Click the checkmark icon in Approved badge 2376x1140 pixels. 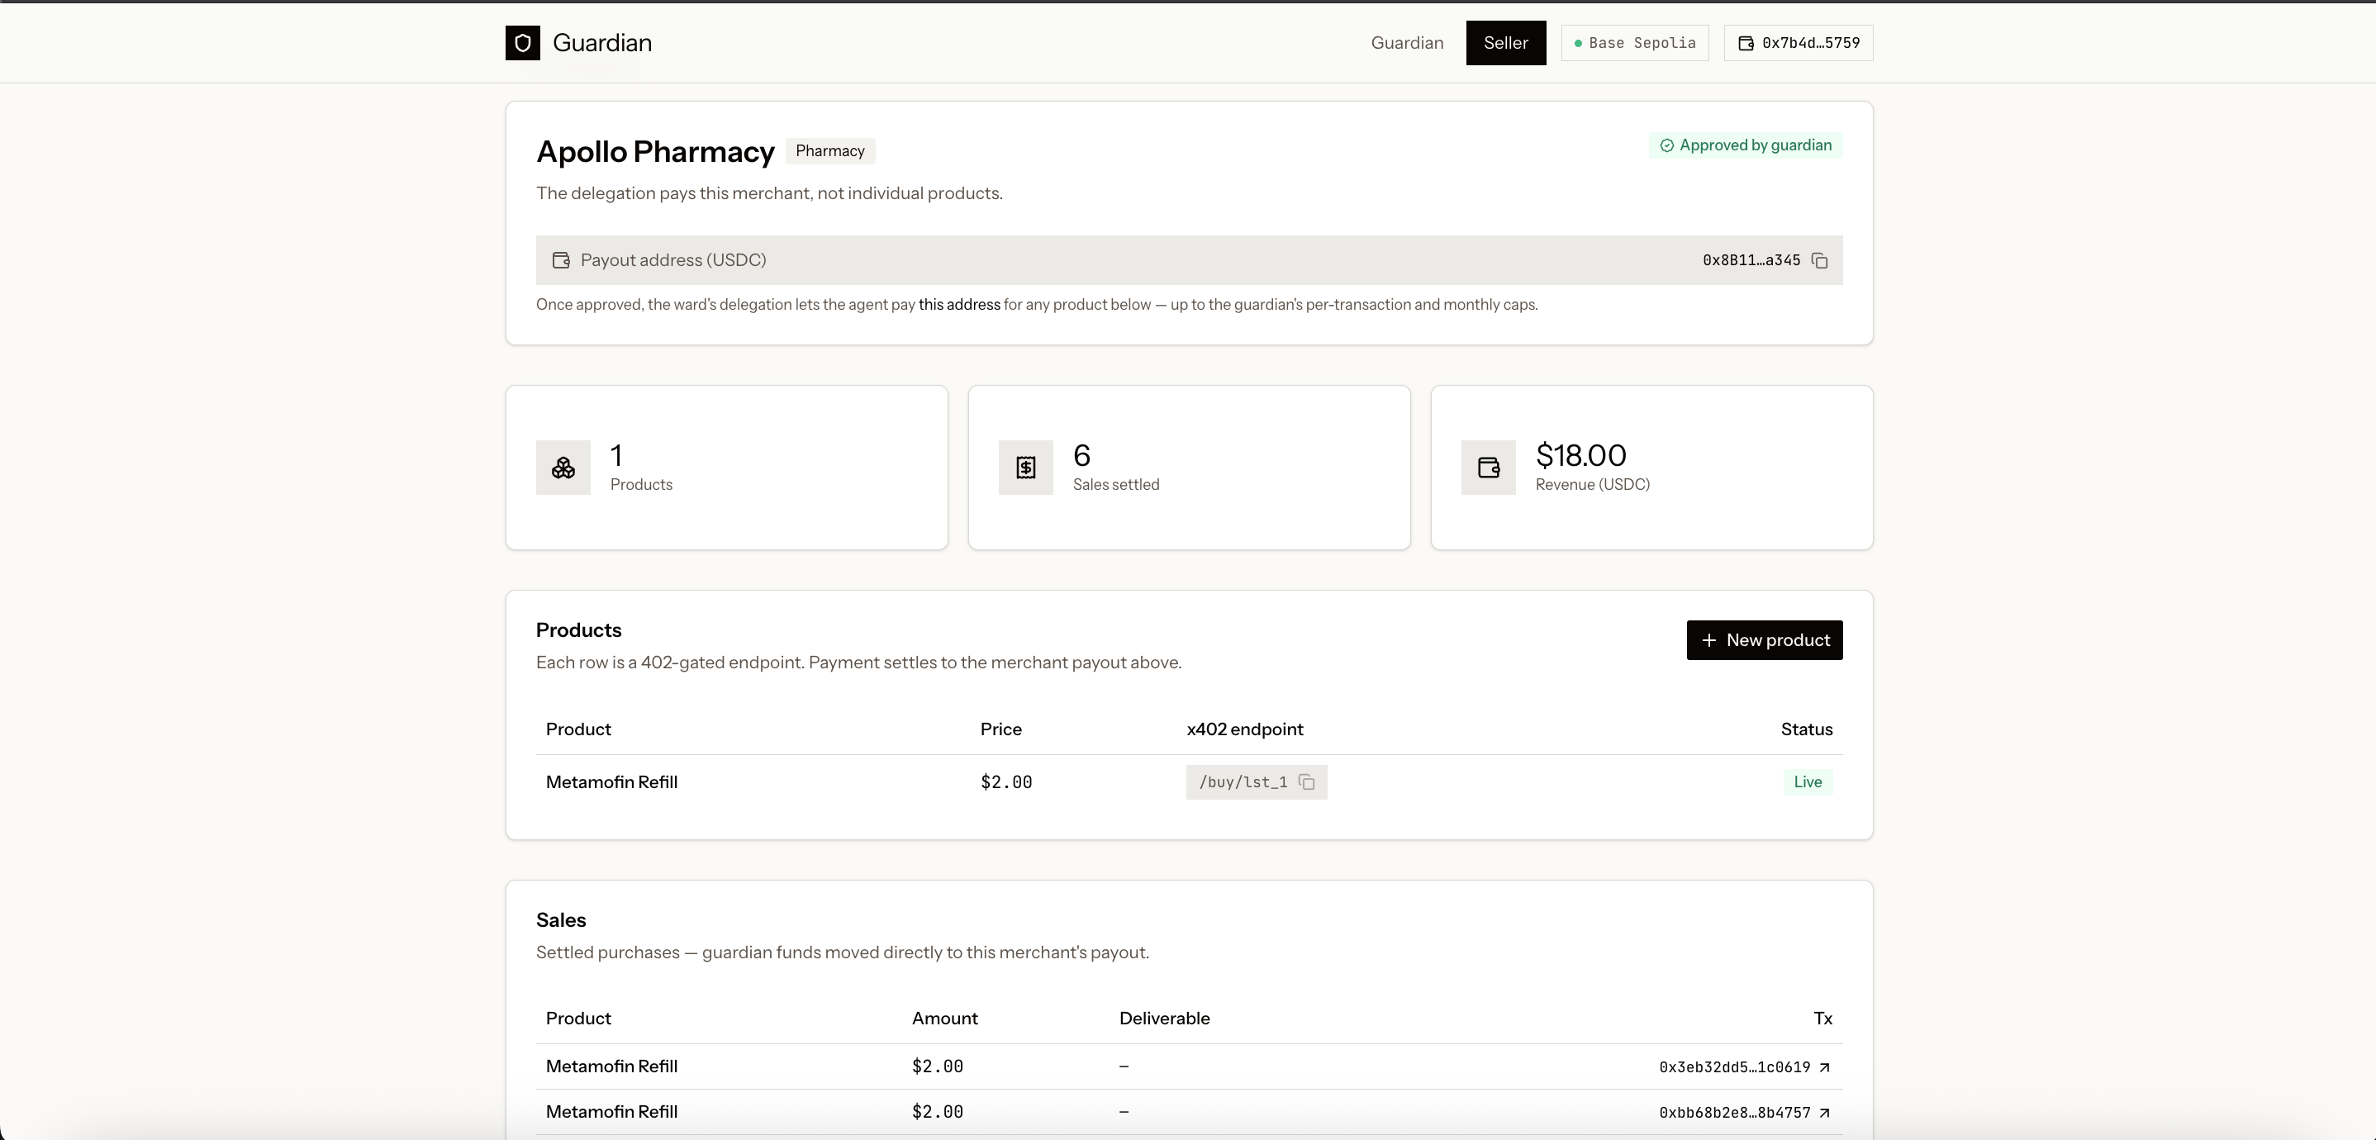coord(1666,145)
